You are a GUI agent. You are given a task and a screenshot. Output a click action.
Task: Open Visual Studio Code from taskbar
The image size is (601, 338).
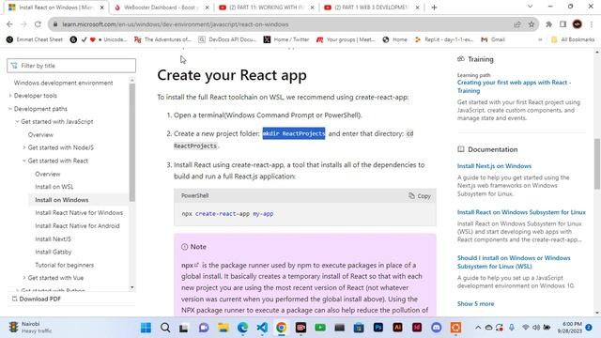click(262, 328)
